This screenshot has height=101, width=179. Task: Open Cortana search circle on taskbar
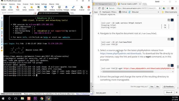pos(9,98)
